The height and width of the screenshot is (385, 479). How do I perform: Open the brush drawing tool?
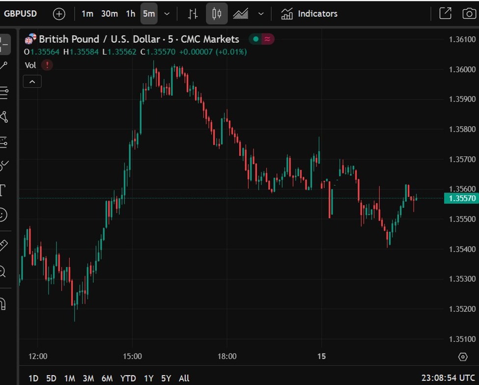4,166
